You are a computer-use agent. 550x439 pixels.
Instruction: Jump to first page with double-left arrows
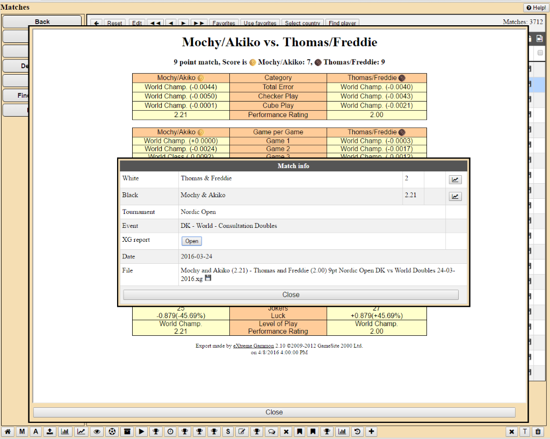(155, 23)
